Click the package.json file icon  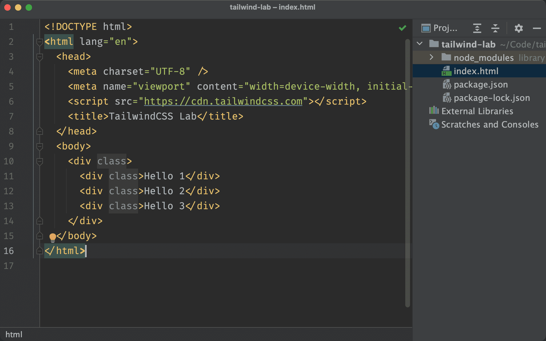point(447,84)
